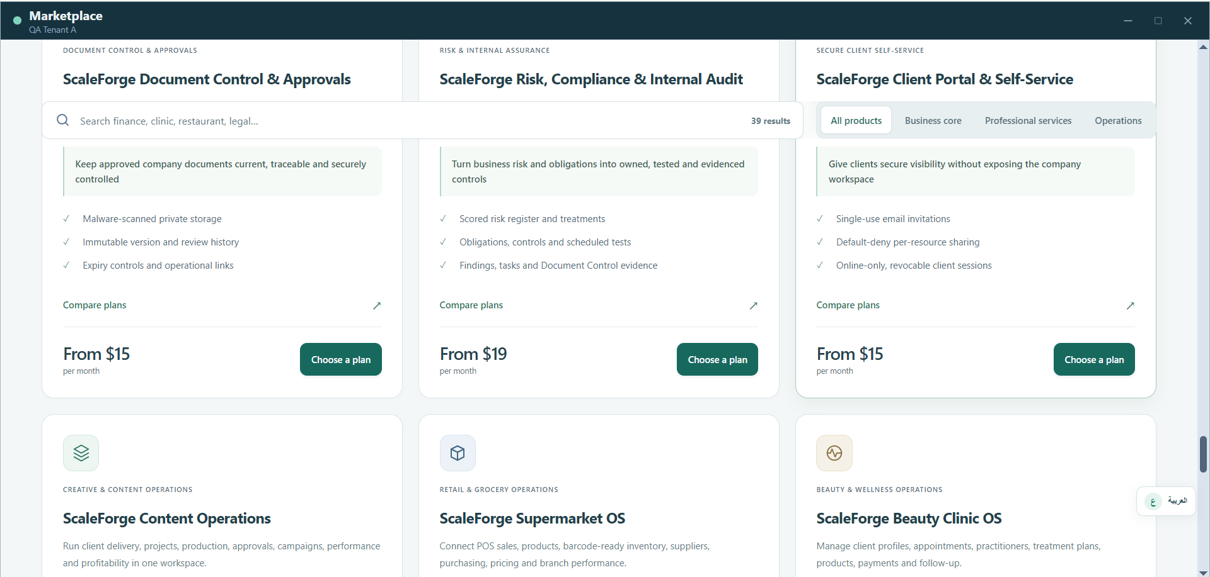The width and height of the screenshot is (1210, 577).
Task: Click the ScaleForge Client Portal & Self-Service title
Action: [x=945, y=79]
